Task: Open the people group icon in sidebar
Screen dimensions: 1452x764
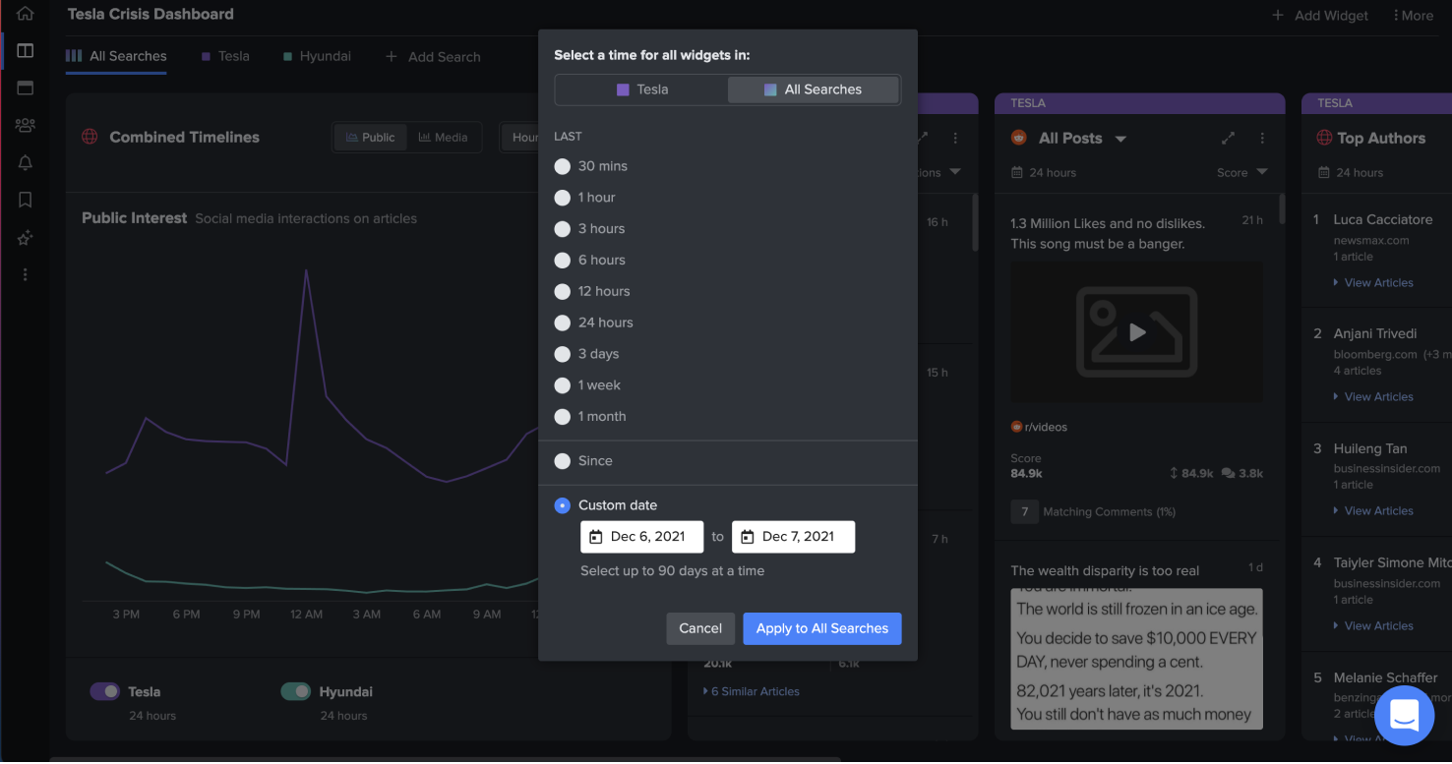Action: (26, 125)
